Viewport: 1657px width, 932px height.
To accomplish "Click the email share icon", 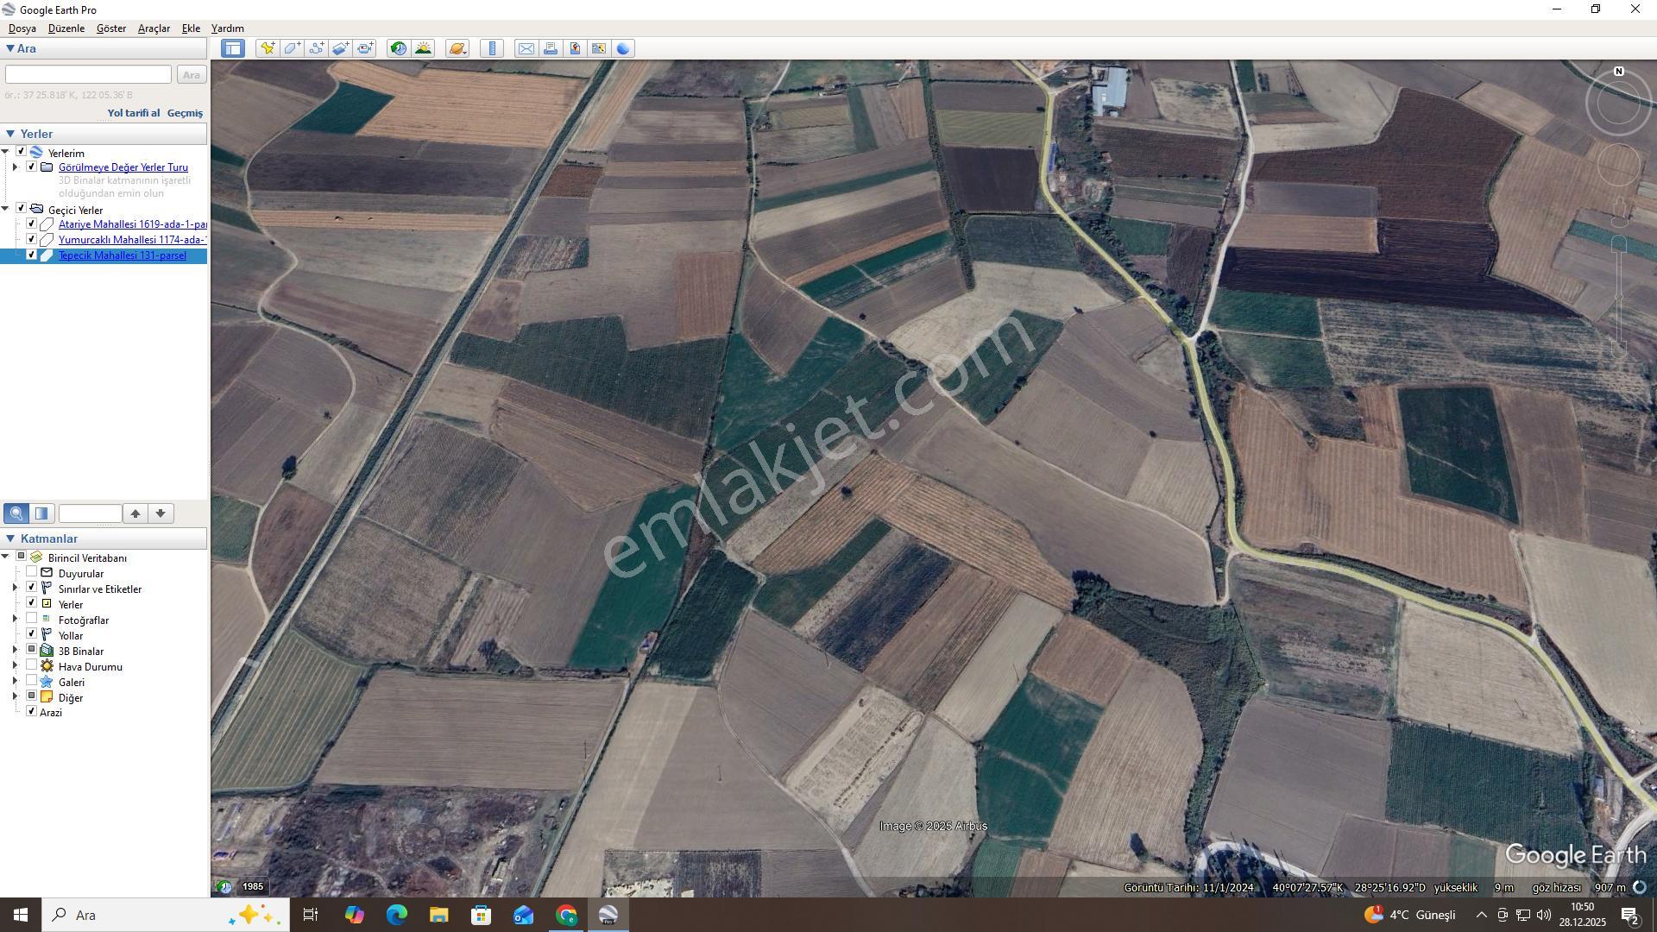I will point(526,48).
